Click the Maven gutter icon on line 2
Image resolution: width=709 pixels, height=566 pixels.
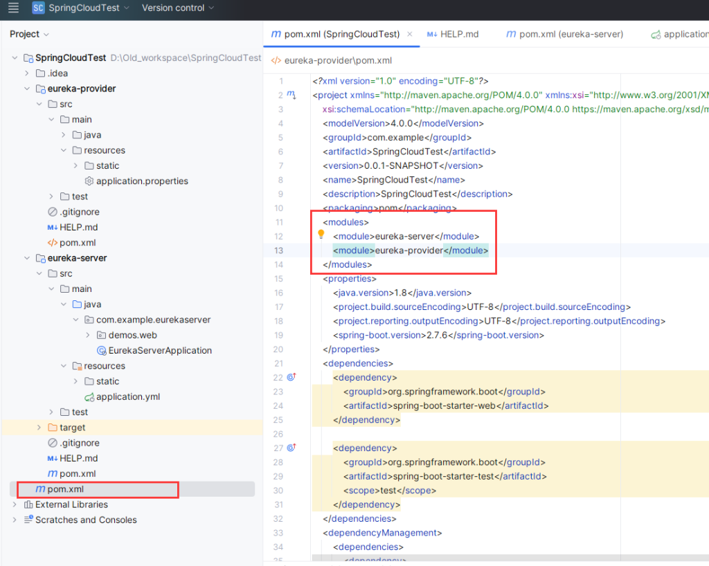point(291,95)
